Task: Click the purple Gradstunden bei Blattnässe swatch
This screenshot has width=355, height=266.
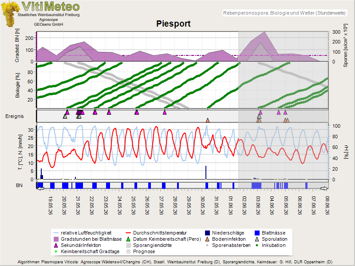Action: [56, 239]
